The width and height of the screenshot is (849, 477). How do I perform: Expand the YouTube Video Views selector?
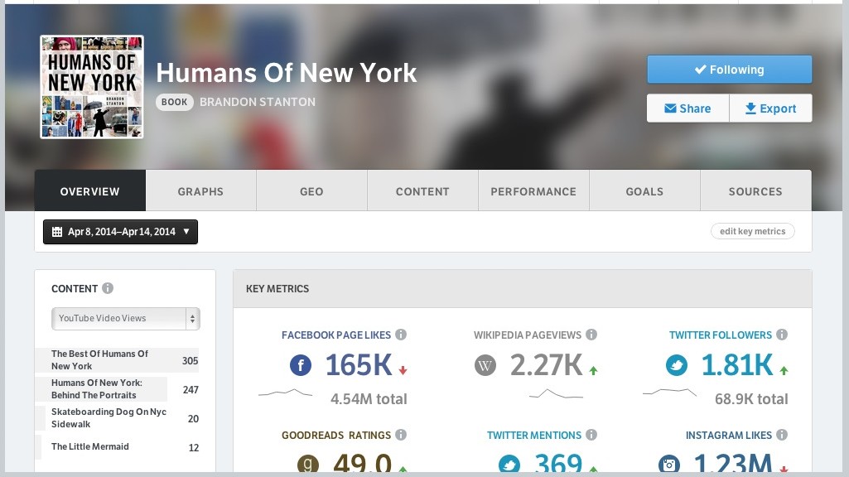(126, 318)
